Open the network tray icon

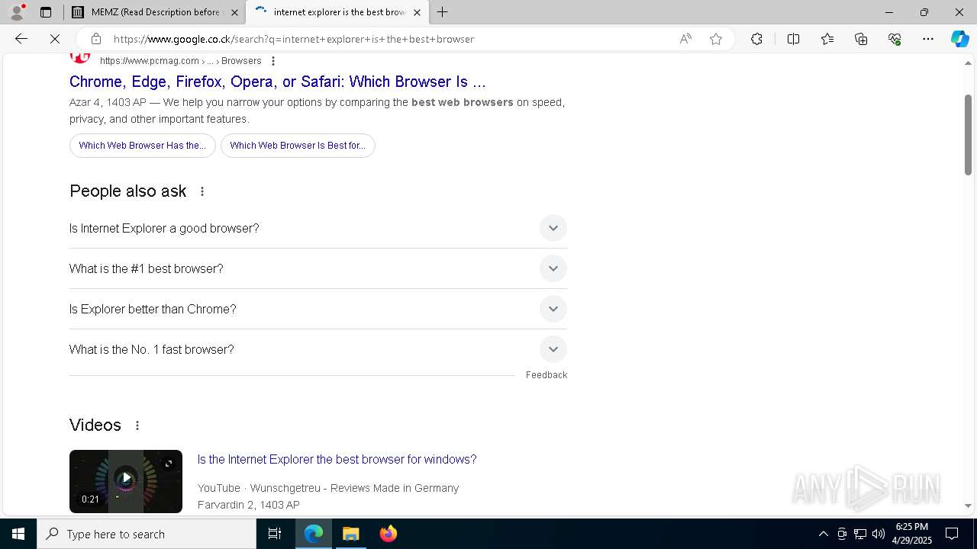click(x=860, y=534)
